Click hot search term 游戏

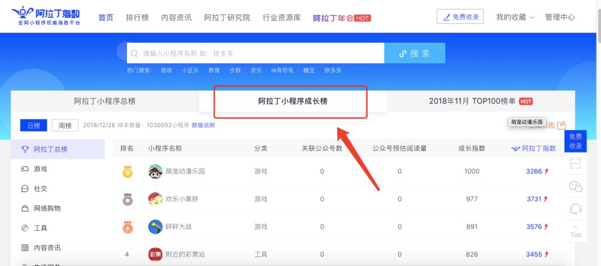click(x=166, y=71)
